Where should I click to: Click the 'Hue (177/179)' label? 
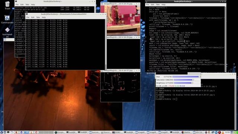[x=164, y=77]
